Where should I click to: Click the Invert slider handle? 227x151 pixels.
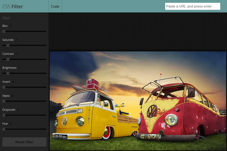coord(4,87)
